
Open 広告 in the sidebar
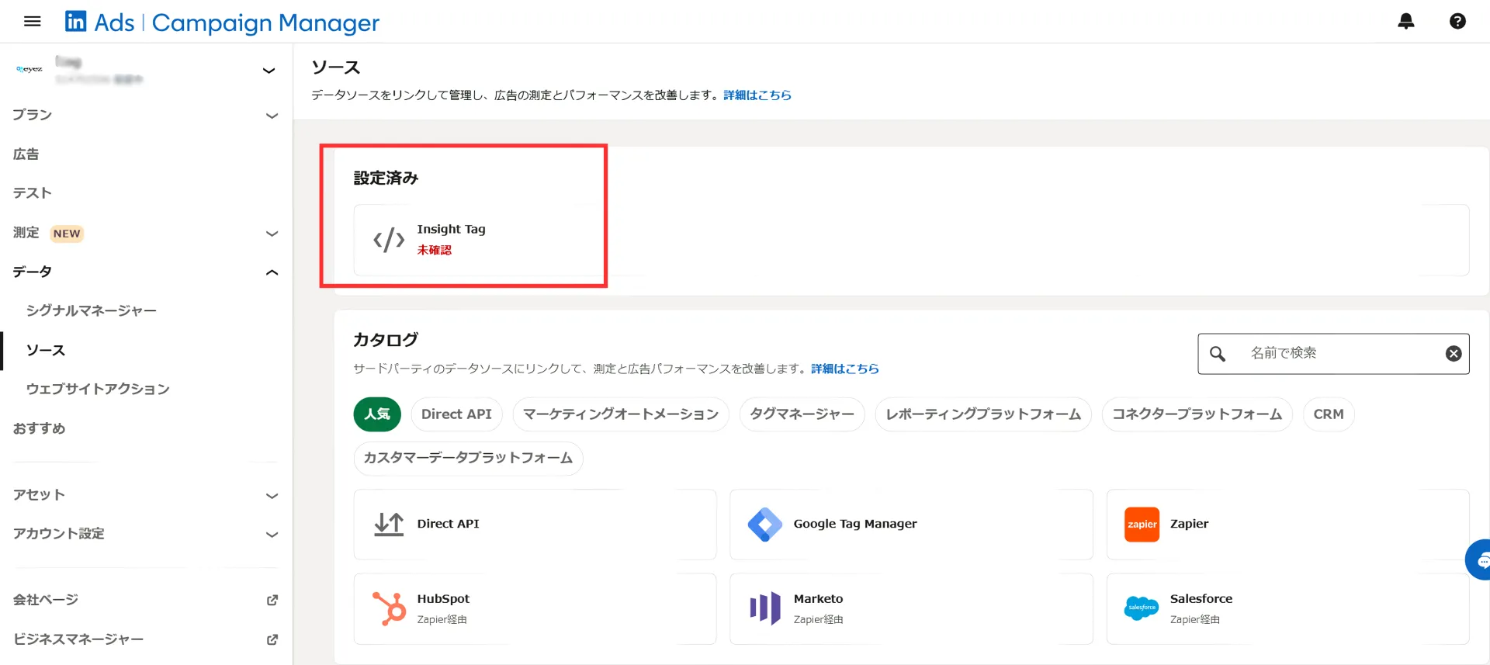(26, 154)
